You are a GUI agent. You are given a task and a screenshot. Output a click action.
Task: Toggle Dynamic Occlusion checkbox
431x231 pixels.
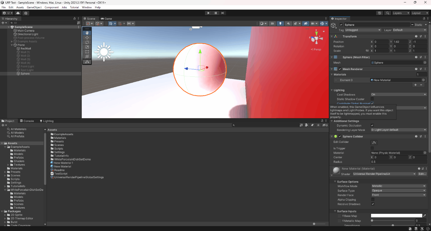372,125
